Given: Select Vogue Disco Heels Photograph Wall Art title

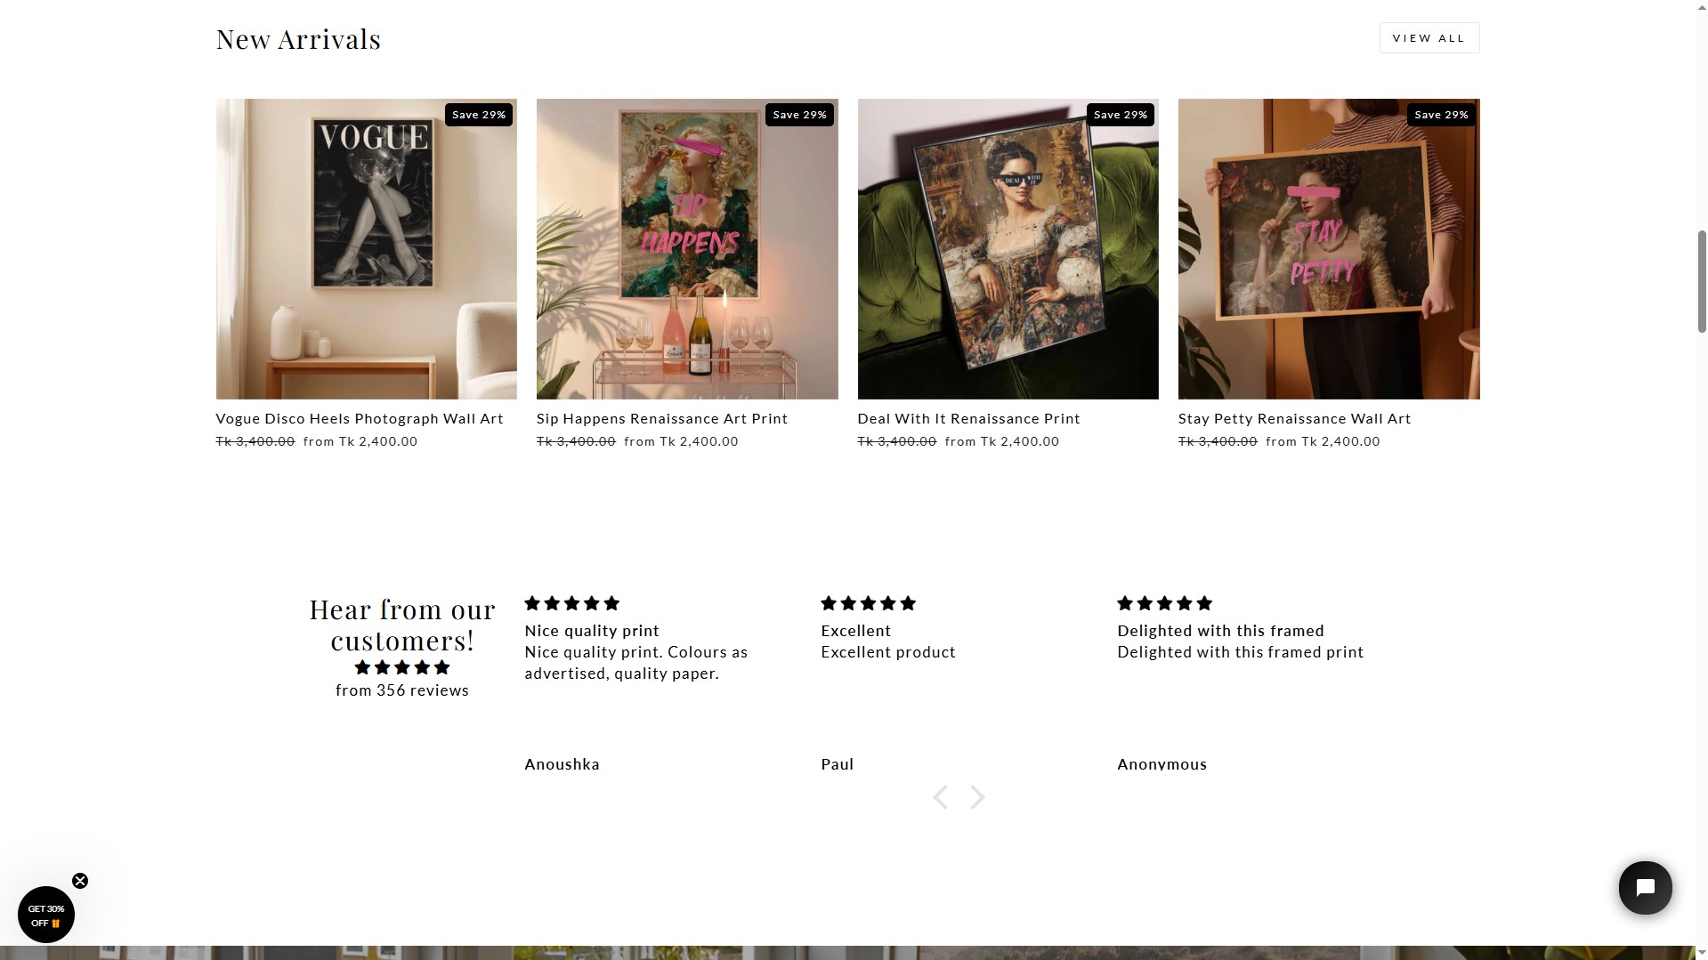Looking at the screenshot, I should [x=359, y=418].
